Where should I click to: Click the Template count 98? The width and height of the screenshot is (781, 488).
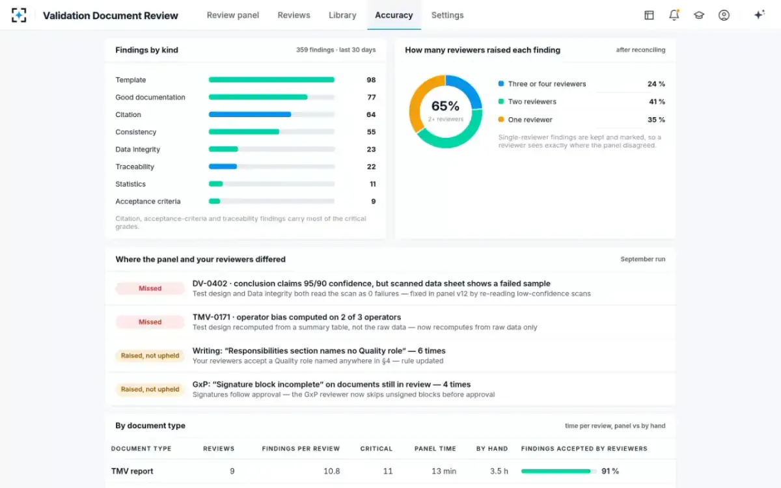[x=371, y=80]
